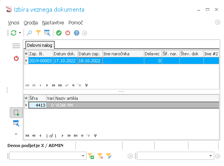
Task: Click the blue help question mark icon
Action: (77, 33)
